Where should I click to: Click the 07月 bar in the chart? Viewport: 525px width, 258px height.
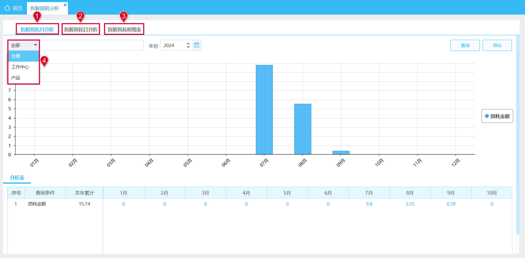tap(264, 110)
